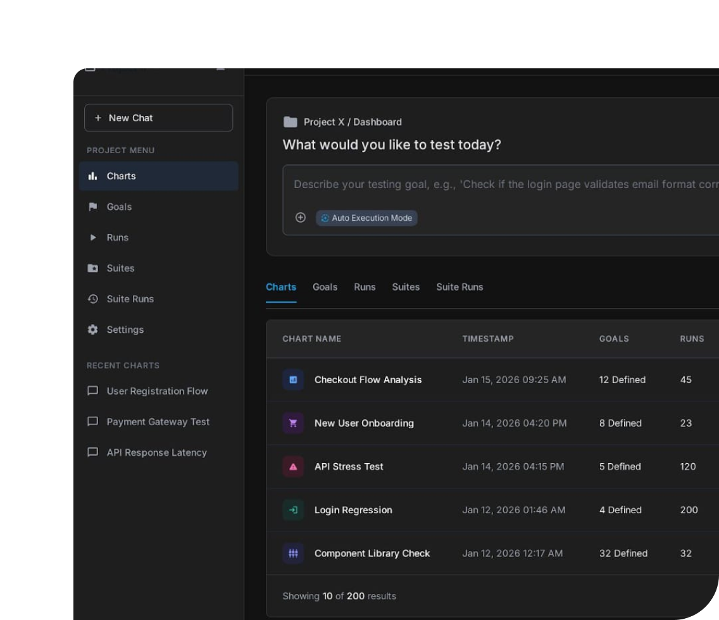Start a New Chat
The image size is (719, 620).
pos(158,118)
